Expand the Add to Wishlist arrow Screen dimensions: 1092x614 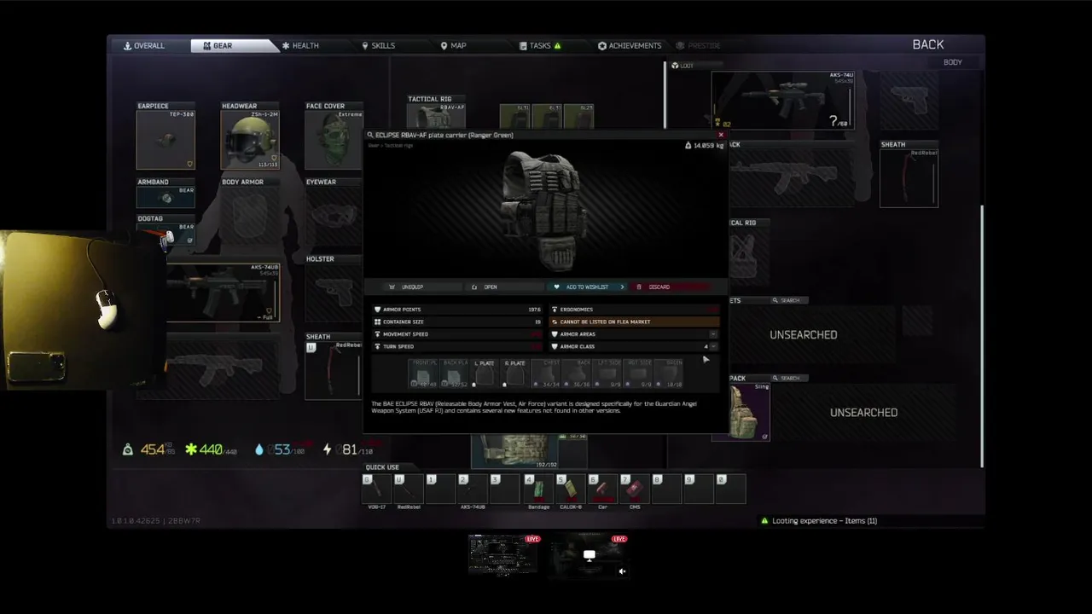point(623,287)
